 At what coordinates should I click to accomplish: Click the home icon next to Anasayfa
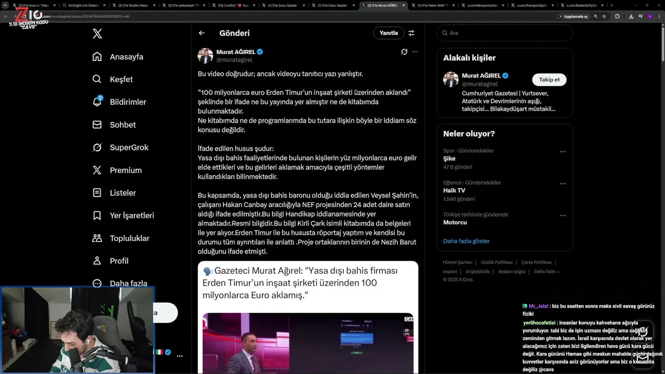tap(97, 57)
